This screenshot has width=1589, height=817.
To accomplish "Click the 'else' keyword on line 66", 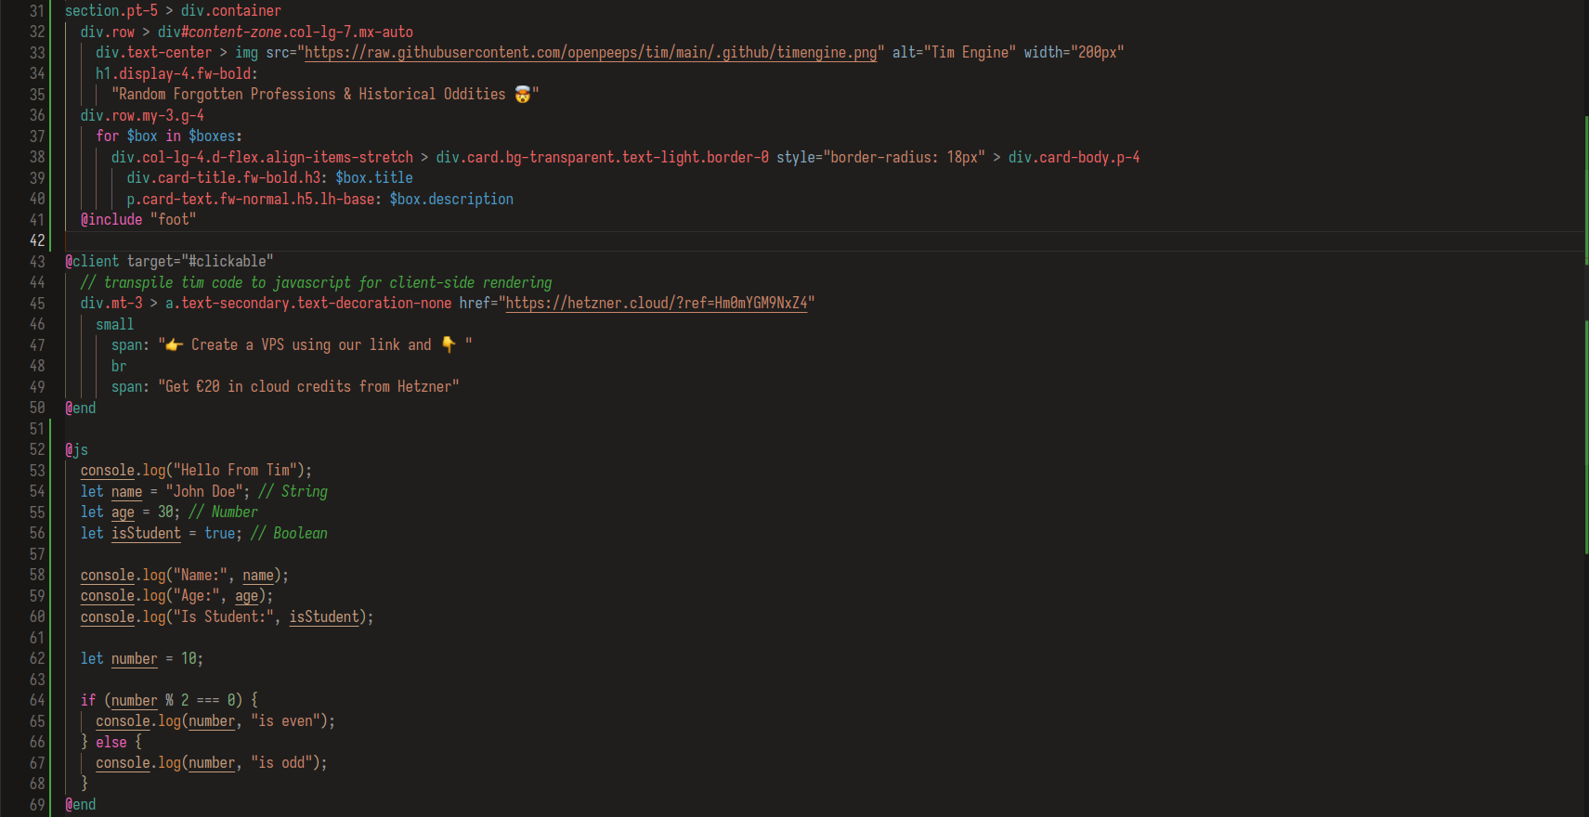I will [x=111, y=743].
